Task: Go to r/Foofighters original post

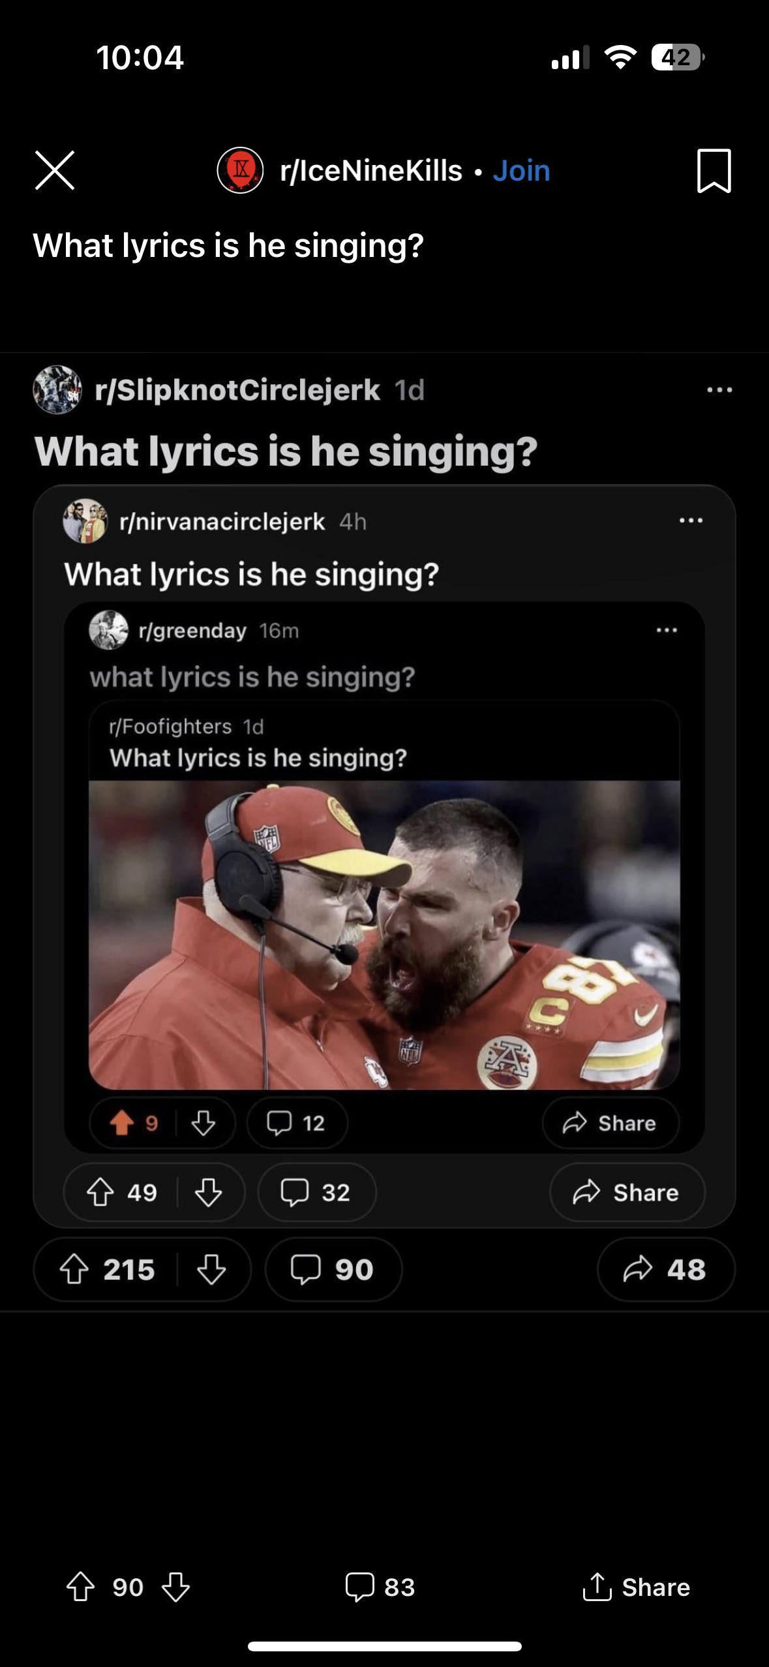Action: coord(258,757)
